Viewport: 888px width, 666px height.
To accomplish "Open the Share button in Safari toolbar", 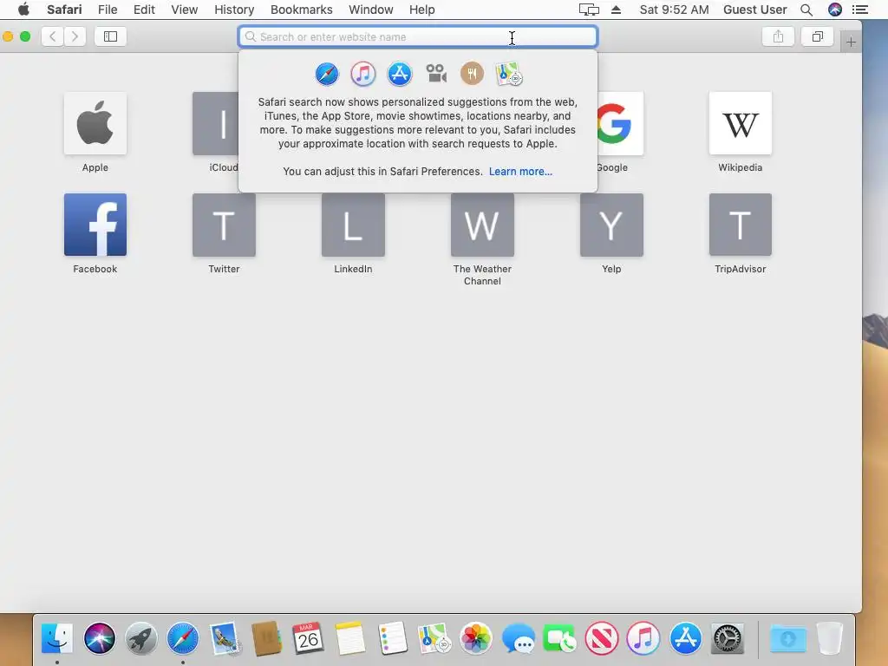I will 778,36.
